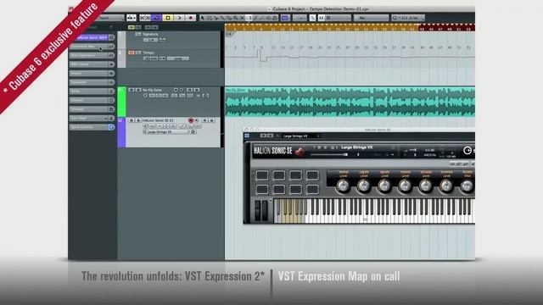
Task: Click the orange ruler bar at top of timeline
Action: click(322, 27)
